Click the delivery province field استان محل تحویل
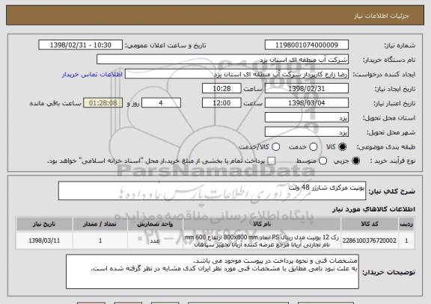 click(x=307, y=117)
